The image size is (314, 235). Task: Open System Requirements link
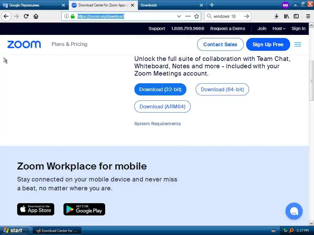(157, 124)
